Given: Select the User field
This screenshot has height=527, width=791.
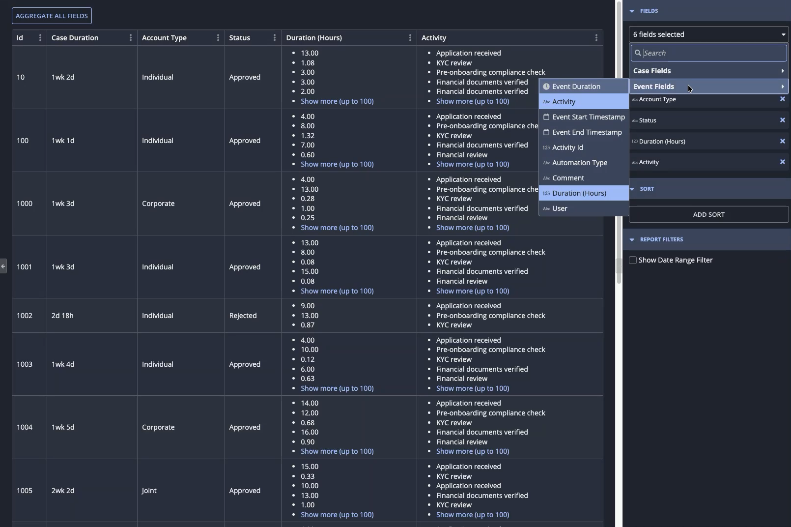Looking at the screenshot, I should point(584,208).
